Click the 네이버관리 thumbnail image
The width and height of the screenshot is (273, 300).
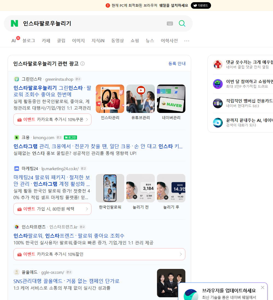click(171, 99)
